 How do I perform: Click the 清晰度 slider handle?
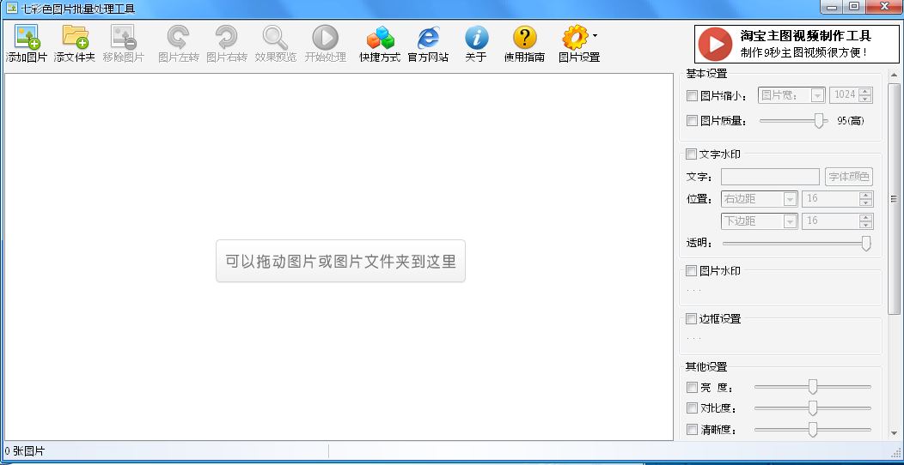[x=813, y=429]
